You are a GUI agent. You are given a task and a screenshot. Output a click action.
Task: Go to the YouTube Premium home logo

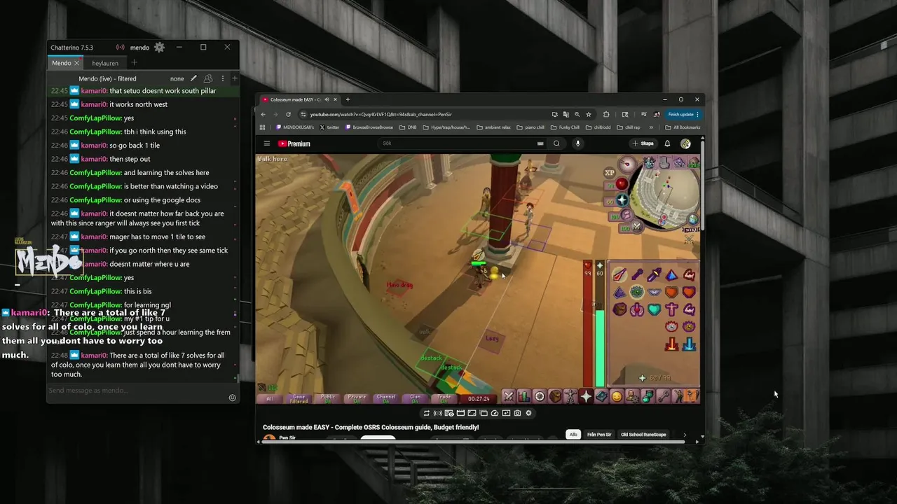click(x=294, y=143)
